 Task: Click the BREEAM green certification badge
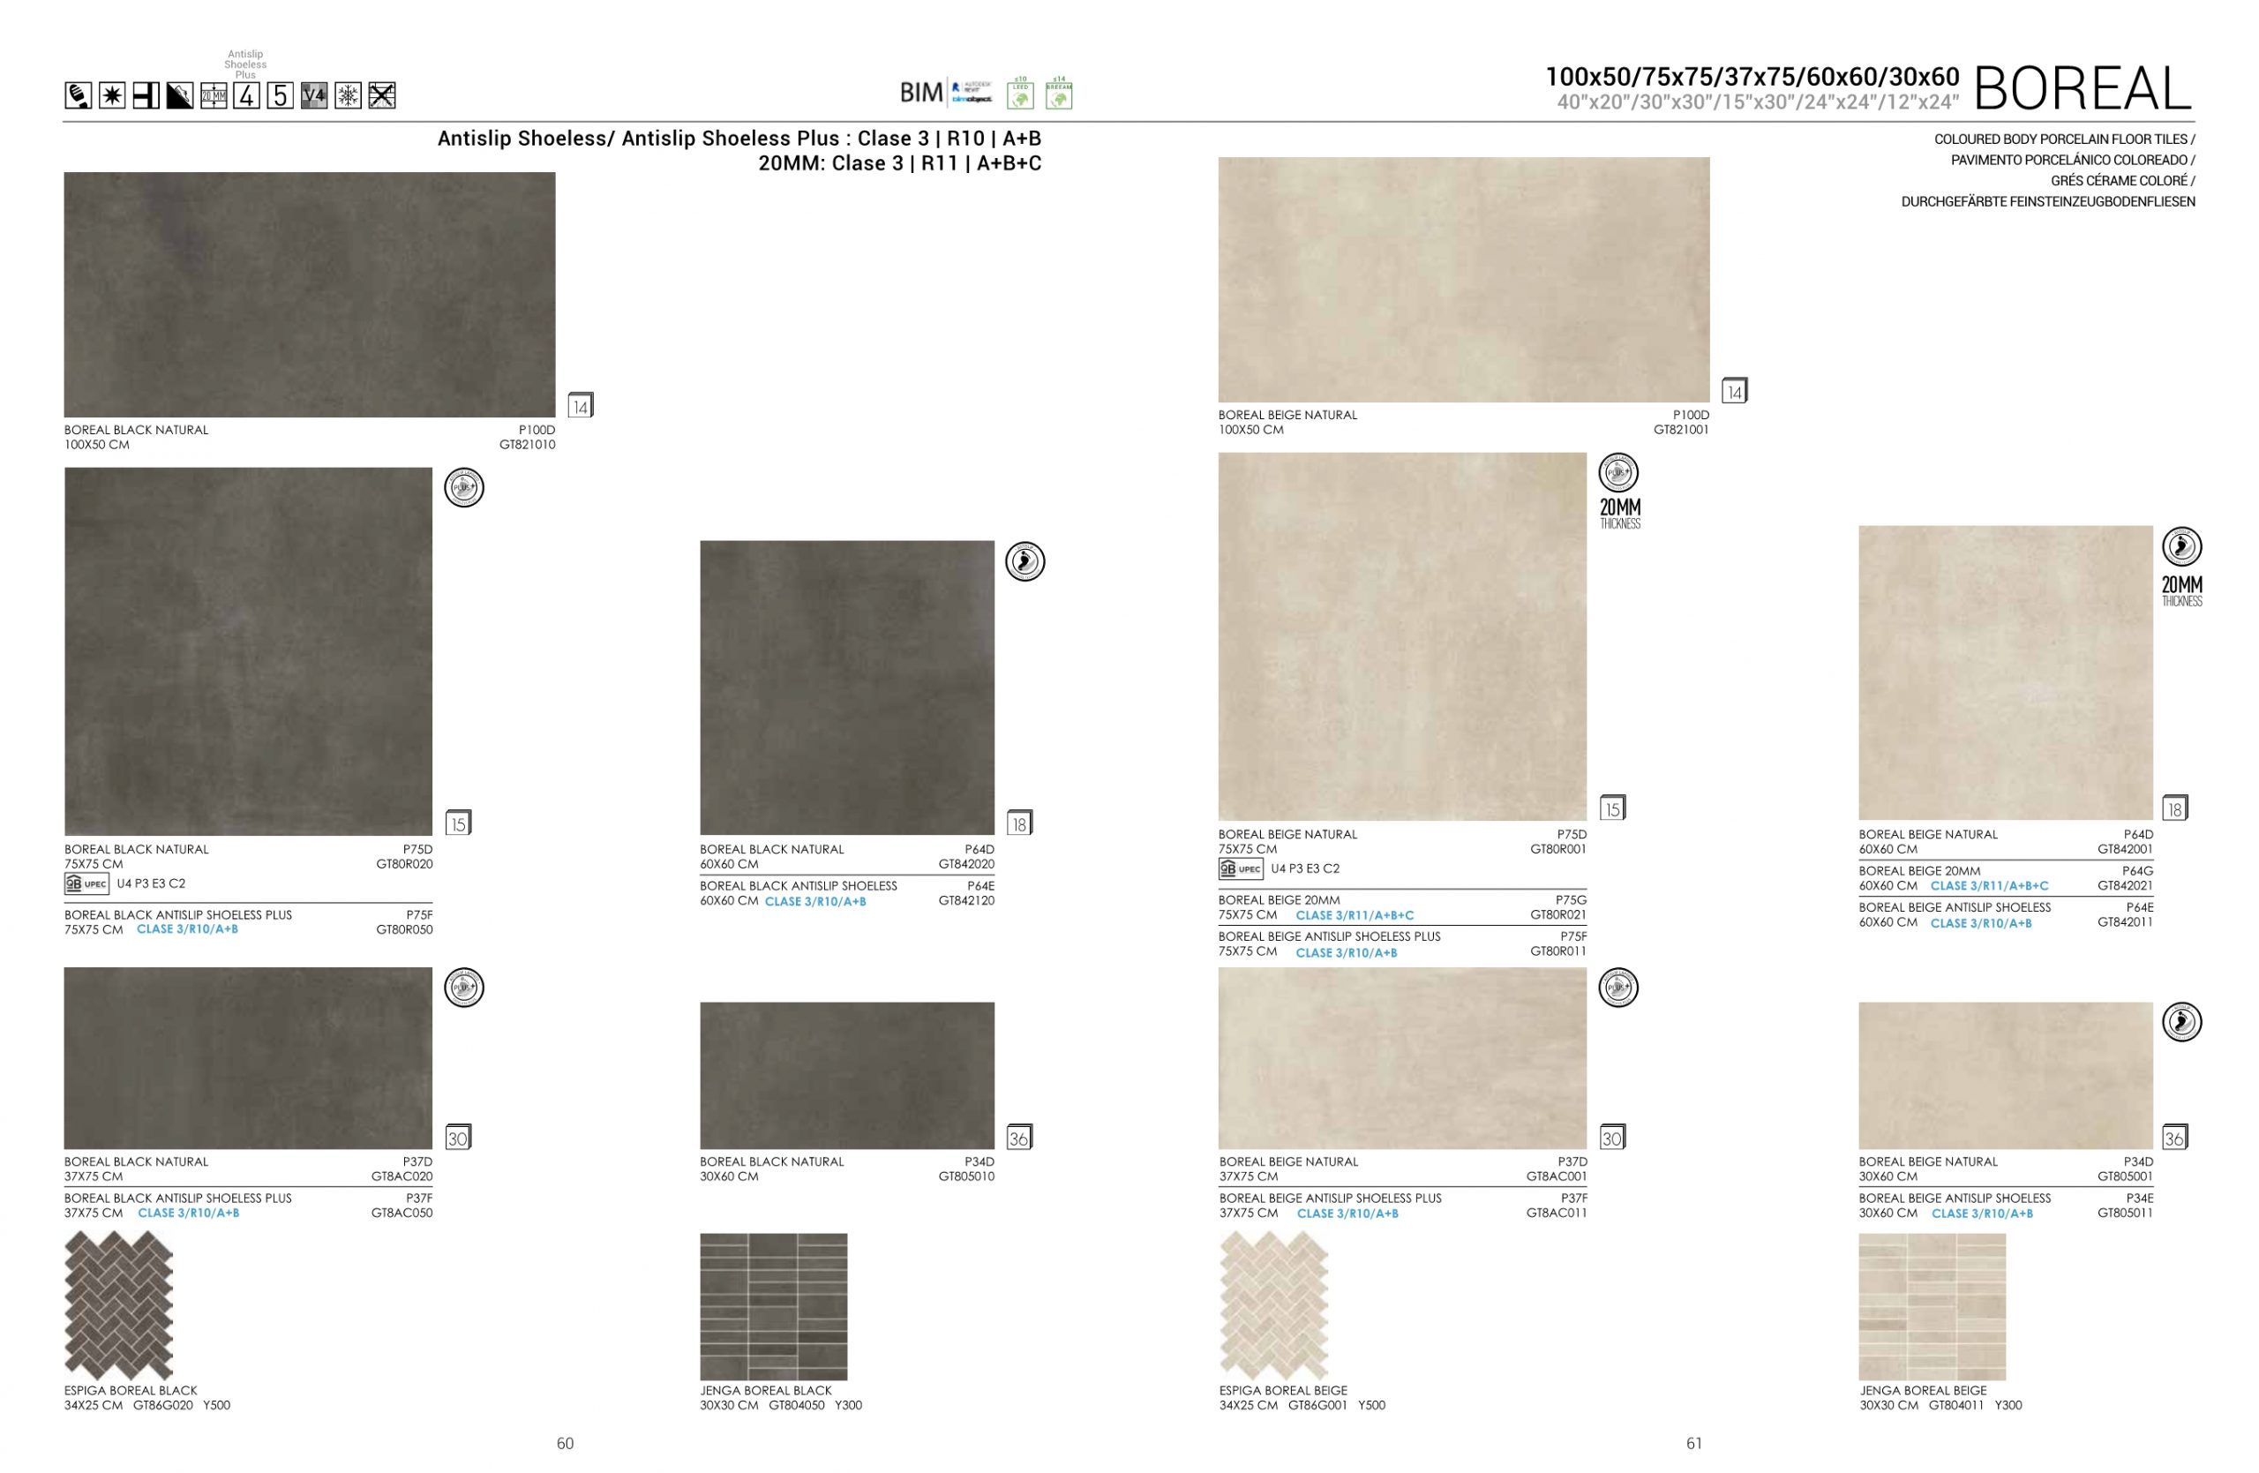pos(1059,94)
